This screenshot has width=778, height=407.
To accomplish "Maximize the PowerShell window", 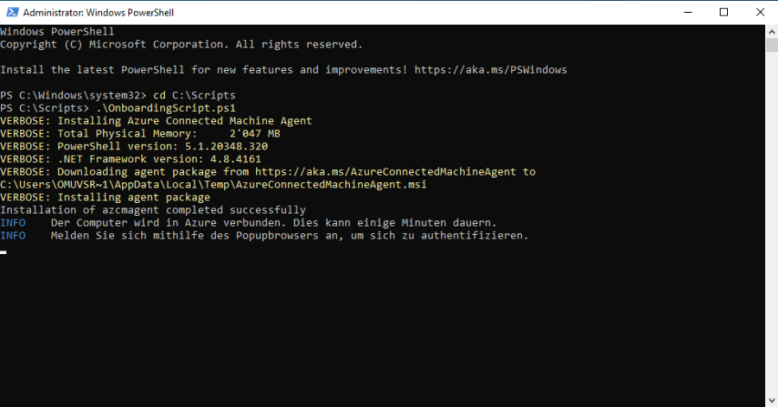I will tap(724, 12).
